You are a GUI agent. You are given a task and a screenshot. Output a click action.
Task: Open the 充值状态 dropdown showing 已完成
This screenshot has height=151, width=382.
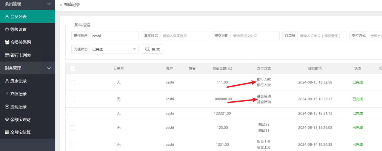coord(114,49)
